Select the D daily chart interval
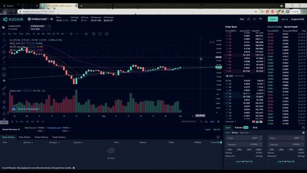Viewport: 307px width, 173px height. click(54, 34)
